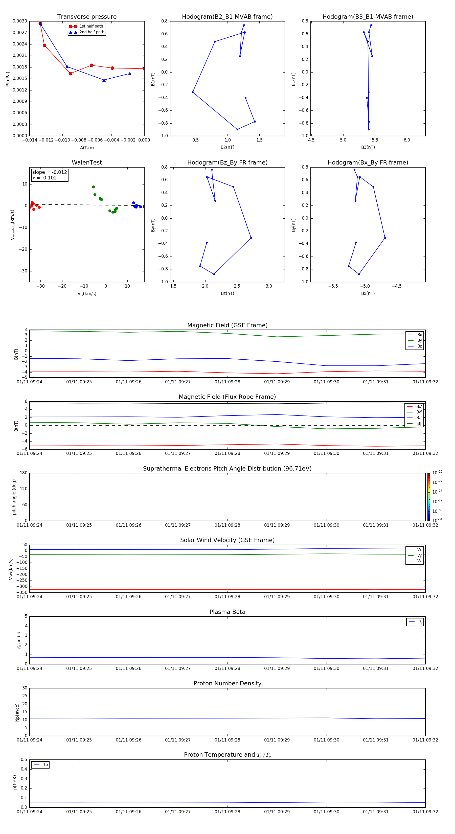Image resolution: width=455 pixels, height=834 pixels.
Task: Click the "Tp(10^6K)" y-axis label
Action: 15,783
